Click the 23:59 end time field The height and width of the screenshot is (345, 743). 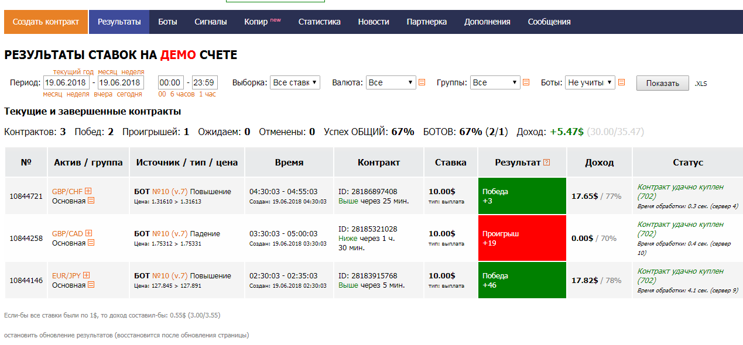204,82
